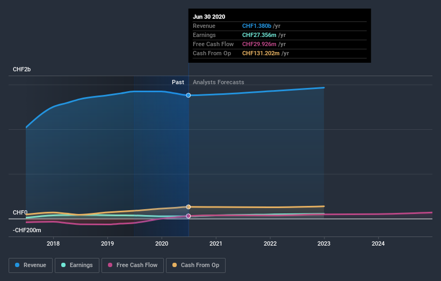Click the Free Cash Flow label in tooltip
441x281 pixels.
tap(213, 44)
